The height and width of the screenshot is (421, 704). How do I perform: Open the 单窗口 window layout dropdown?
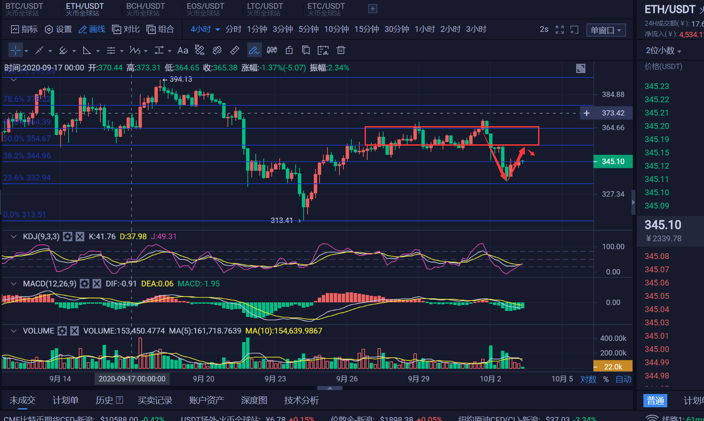point(605,30)
